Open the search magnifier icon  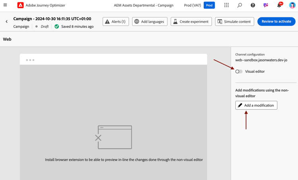(240, 5)
